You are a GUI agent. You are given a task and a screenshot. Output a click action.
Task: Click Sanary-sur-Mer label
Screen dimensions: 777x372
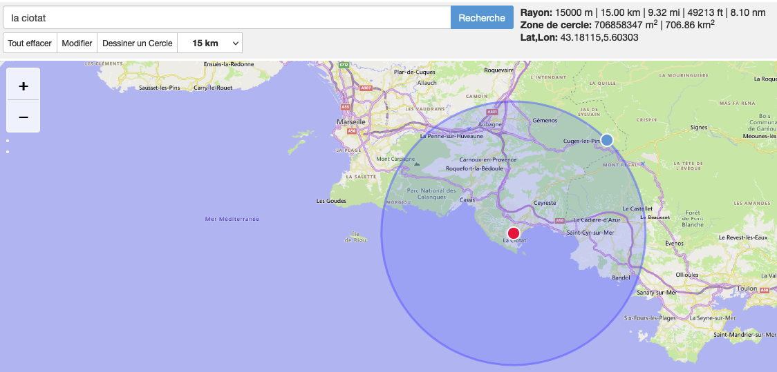click(x=657, y=293)
